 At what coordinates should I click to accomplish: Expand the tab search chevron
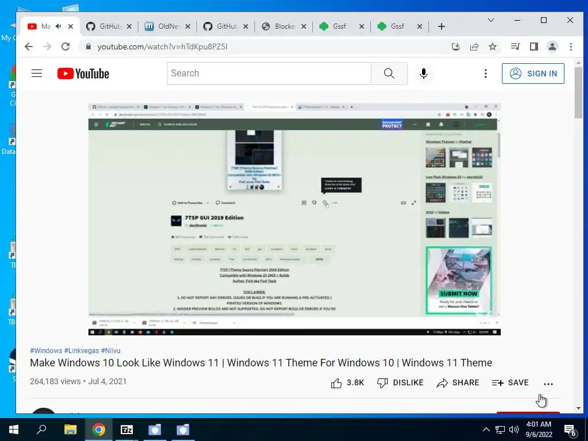pyautogui.click(x=490, y=20)
